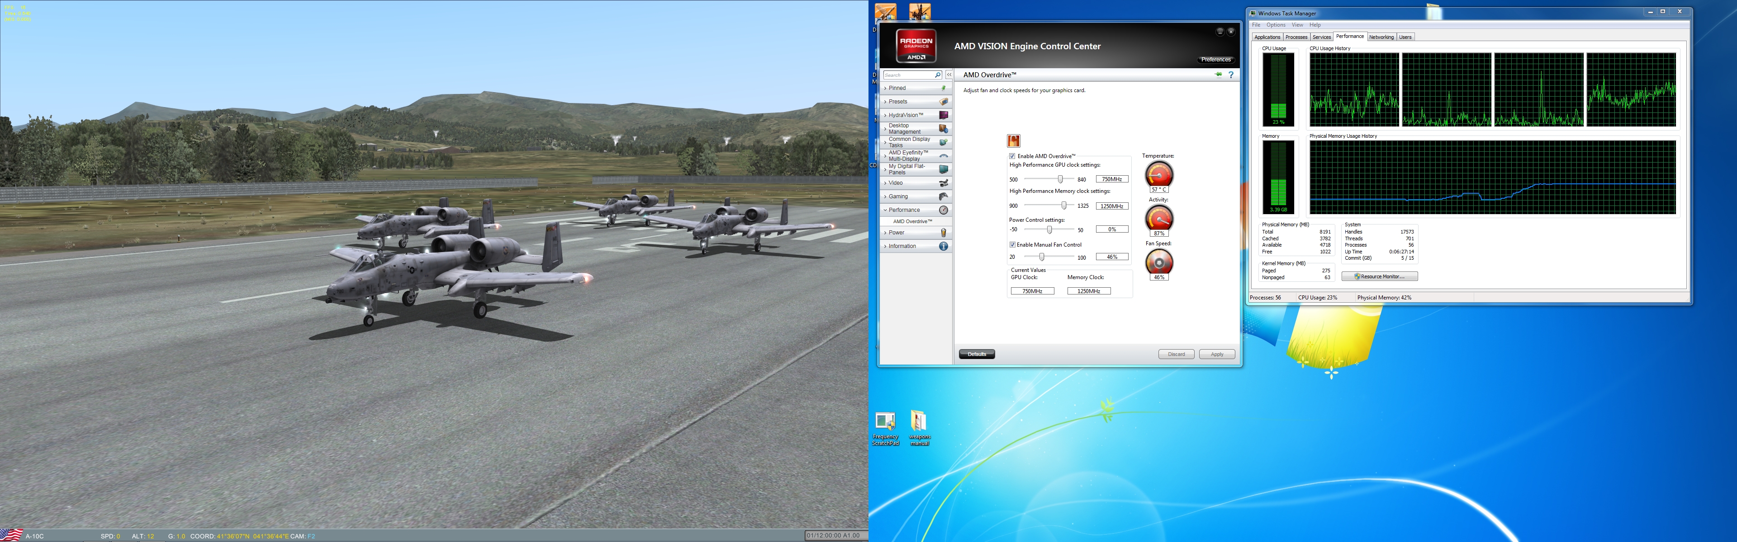Screen dimensions: 1737x542
Task: Click the Presets icon in AMD sidebar
Action: click(x=943, y=102)
